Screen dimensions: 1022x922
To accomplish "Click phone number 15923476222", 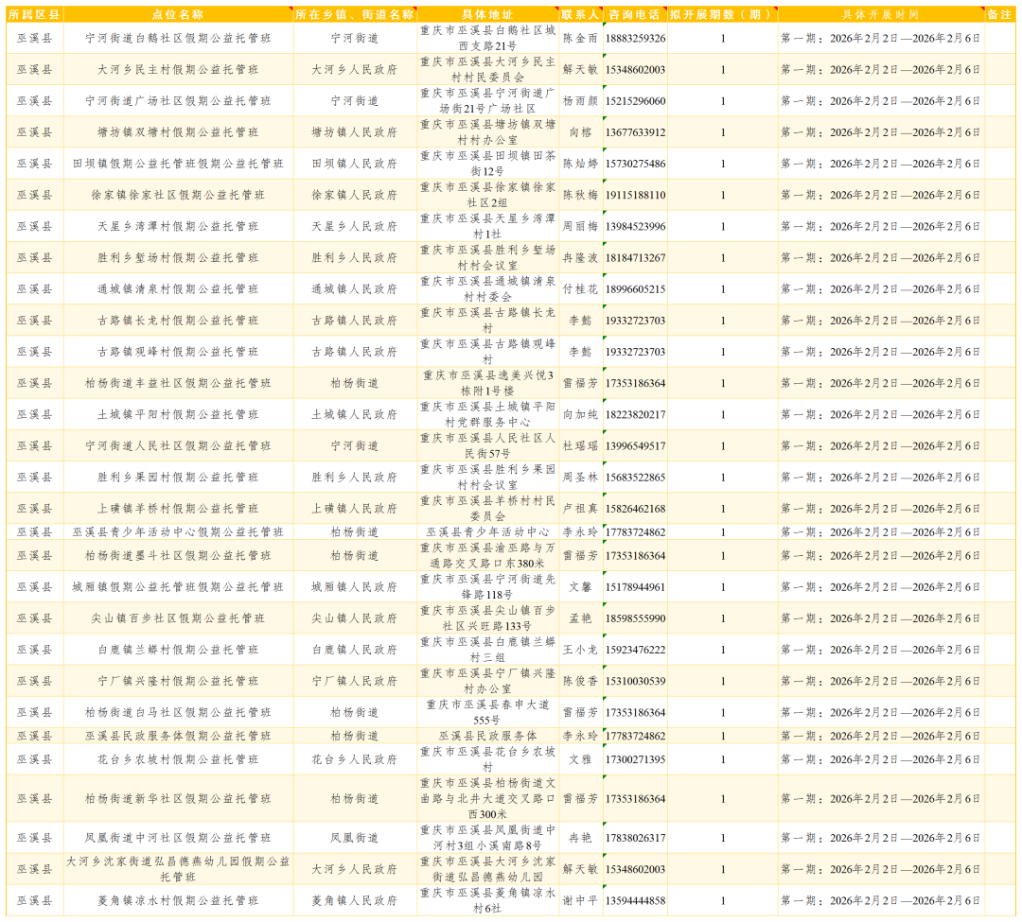I will [x=635, y=650].
